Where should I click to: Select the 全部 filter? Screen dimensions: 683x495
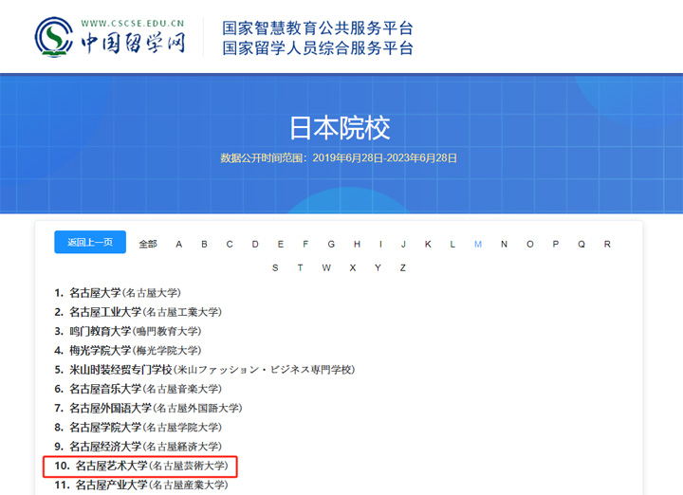click(148, 245)
